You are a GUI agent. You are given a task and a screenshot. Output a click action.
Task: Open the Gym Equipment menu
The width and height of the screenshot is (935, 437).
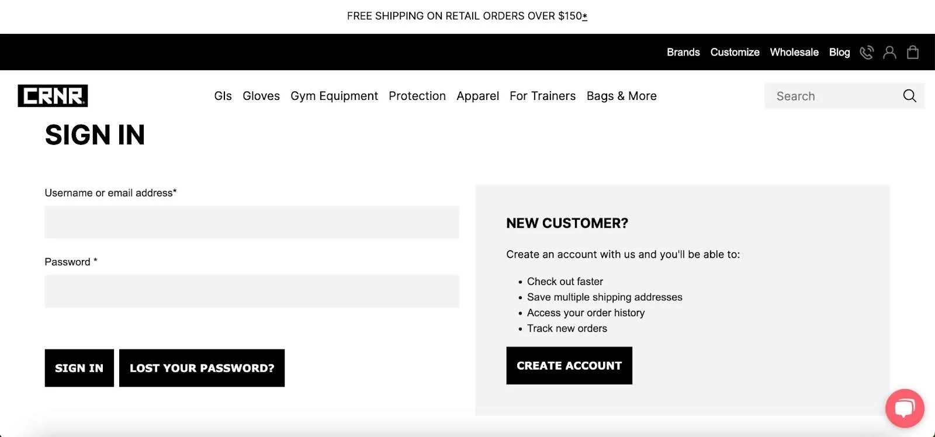click(334, 96)
